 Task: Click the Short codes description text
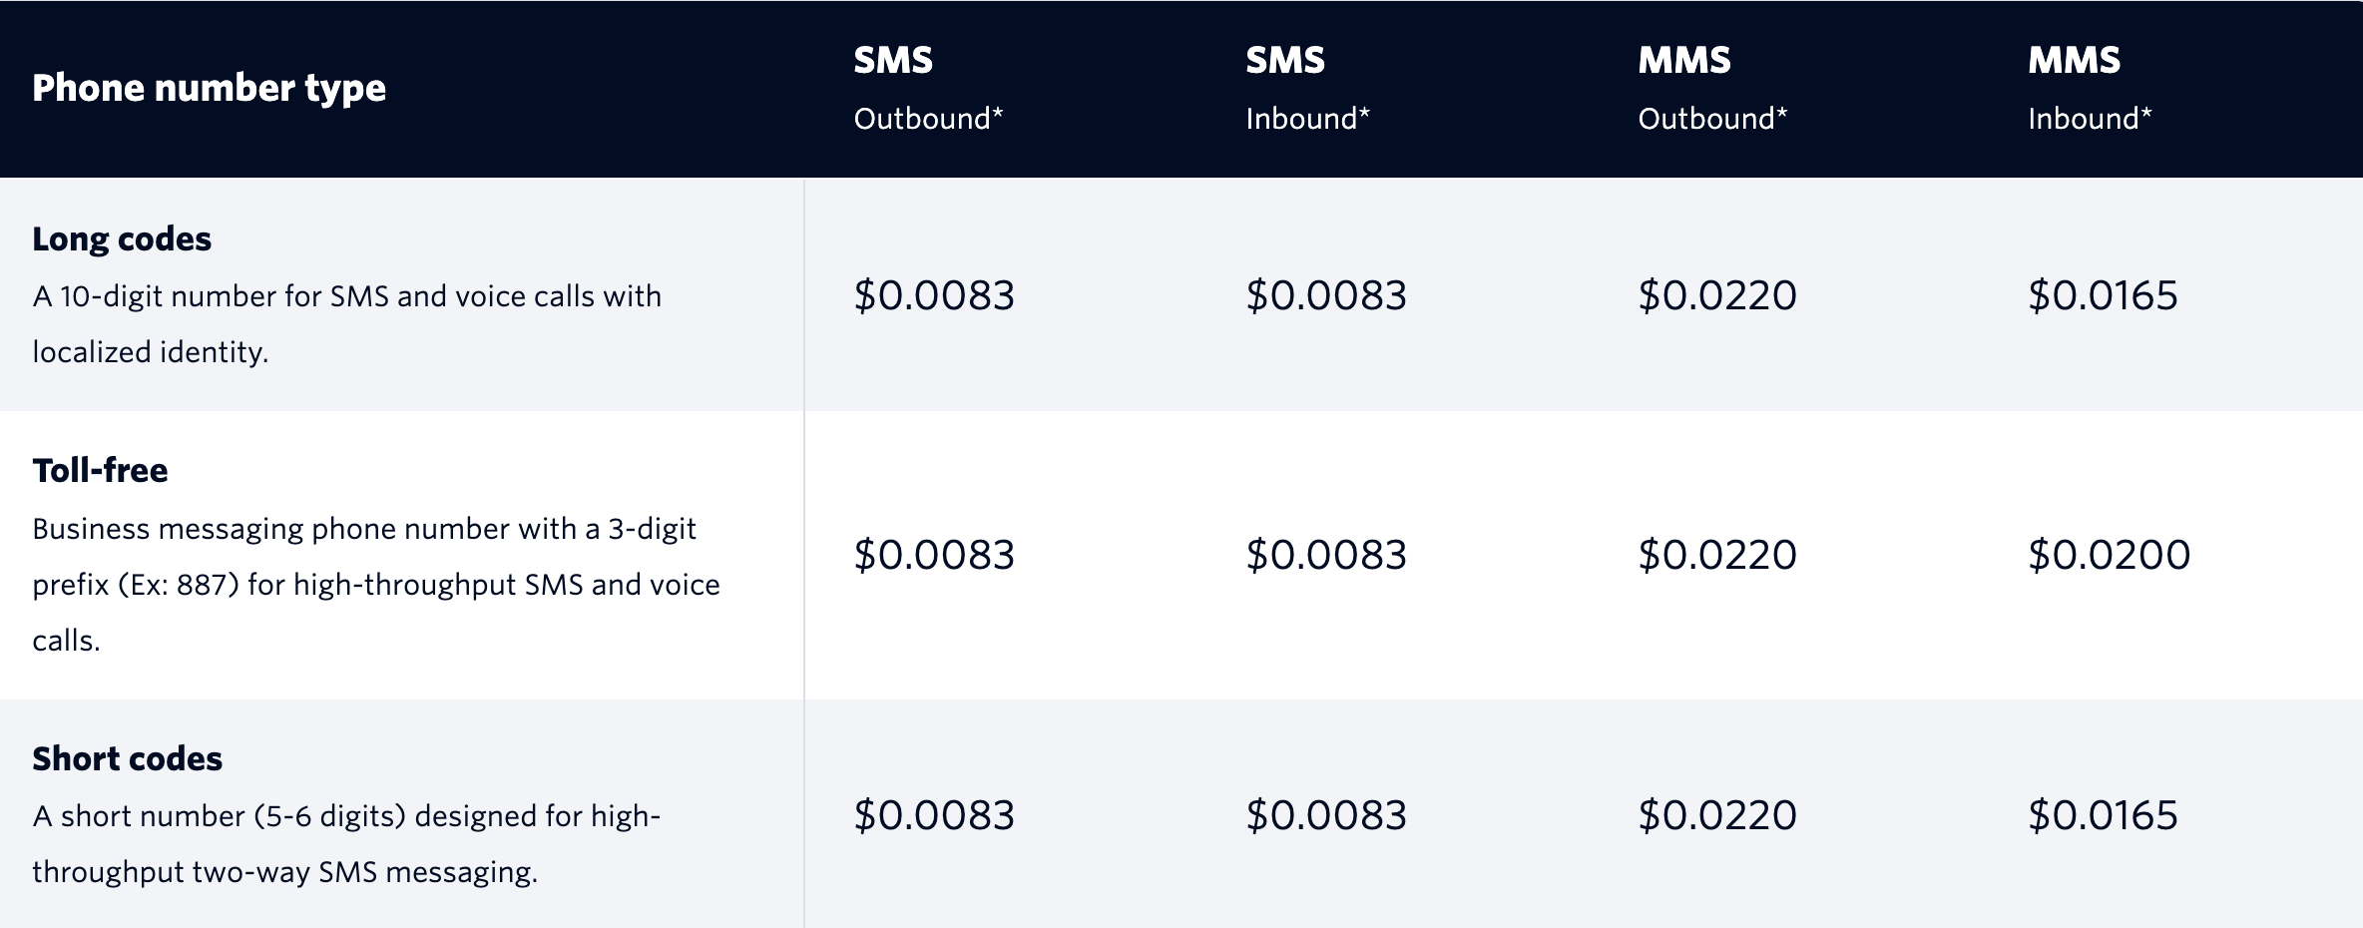pyautogui.click(x=346, y=844)
